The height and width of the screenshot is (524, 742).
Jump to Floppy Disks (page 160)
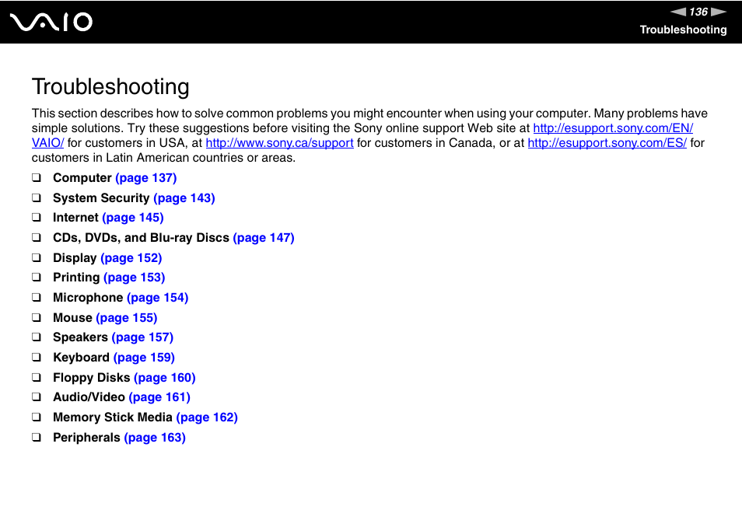coord(165,378)
